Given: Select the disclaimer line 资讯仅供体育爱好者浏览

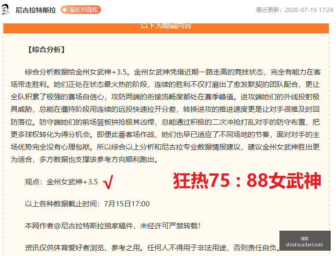Looking at the screenshot, I should click(x=152, y=248).
